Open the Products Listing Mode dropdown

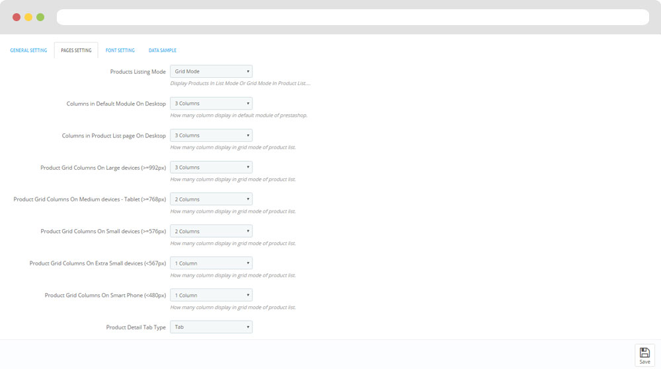211,71
